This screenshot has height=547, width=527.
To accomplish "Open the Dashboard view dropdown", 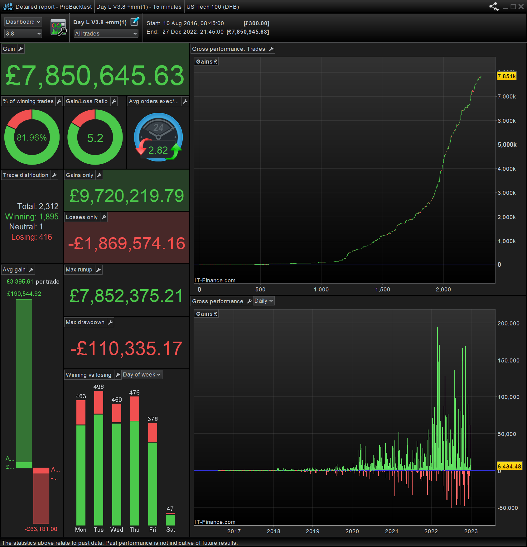I will 23,22.
